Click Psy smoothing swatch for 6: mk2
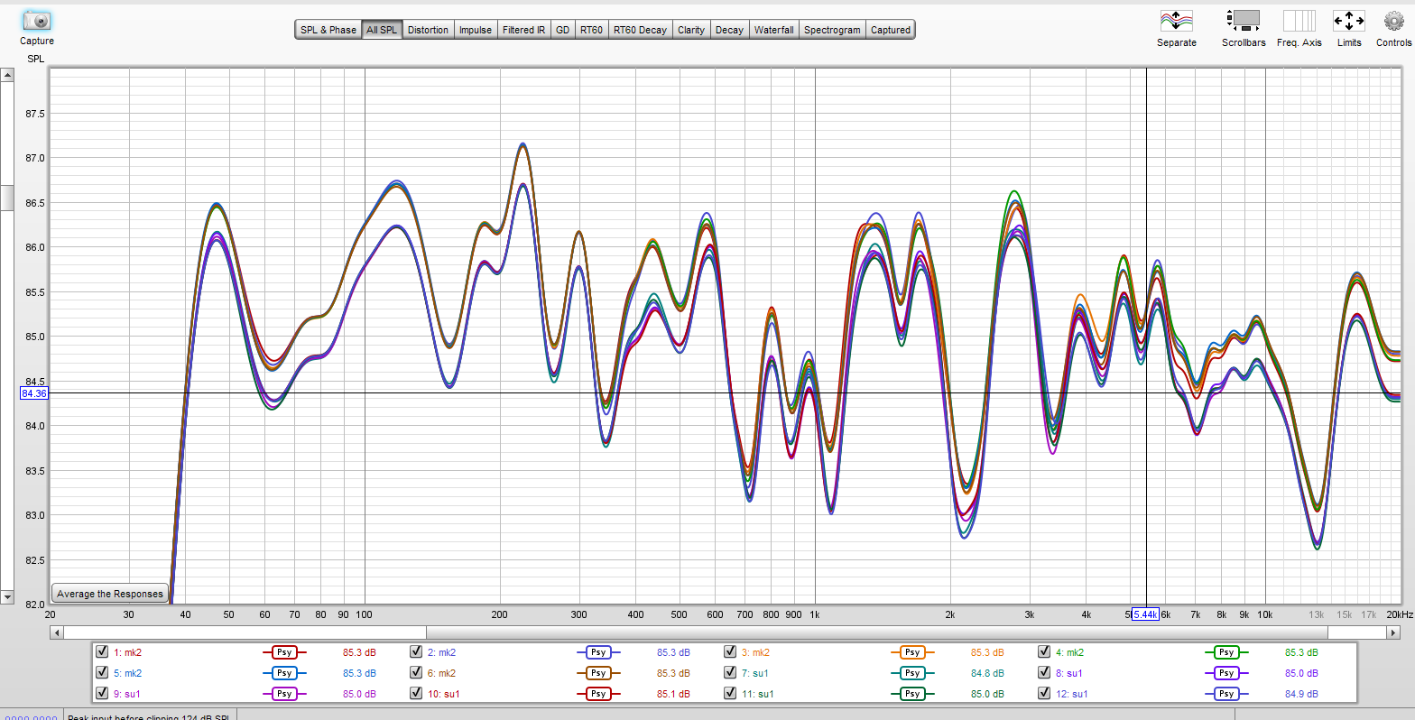The height and width of the screenshot is (720, 1415). [597, 673]
